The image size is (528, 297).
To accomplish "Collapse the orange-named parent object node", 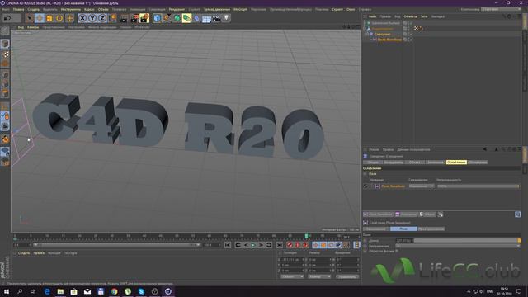I will point(365,29).
